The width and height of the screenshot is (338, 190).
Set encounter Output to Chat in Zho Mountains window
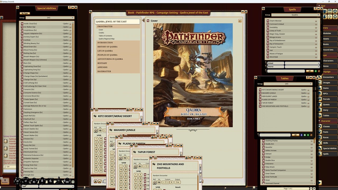tap(177, 182)
